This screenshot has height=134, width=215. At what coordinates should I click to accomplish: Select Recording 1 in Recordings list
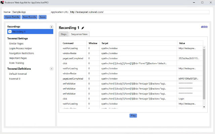pyautogui.click(x=30, y=31)
